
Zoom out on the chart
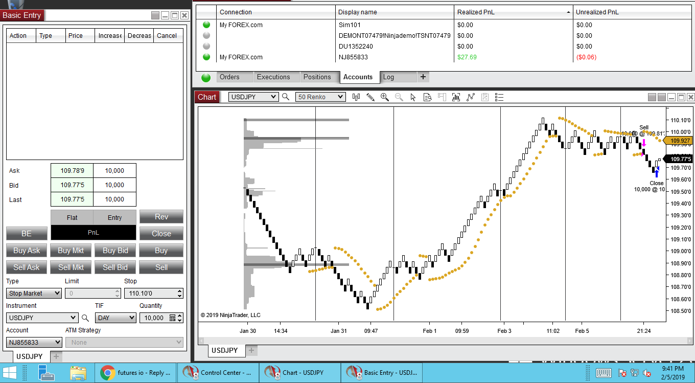399,97
